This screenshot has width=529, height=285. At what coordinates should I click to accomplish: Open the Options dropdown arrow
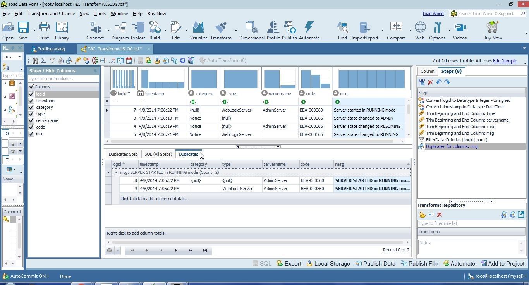point(450,30)
